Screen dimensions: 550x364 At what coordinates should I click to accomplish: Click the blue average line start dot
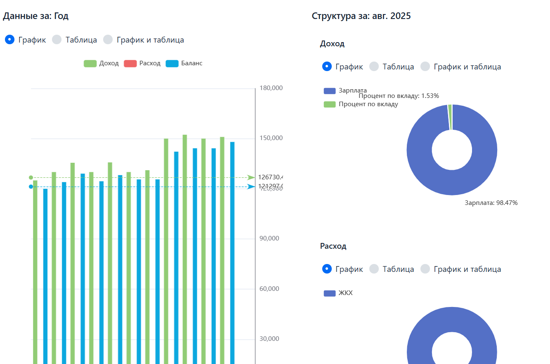pyautogui.click(x=31, y=187)
